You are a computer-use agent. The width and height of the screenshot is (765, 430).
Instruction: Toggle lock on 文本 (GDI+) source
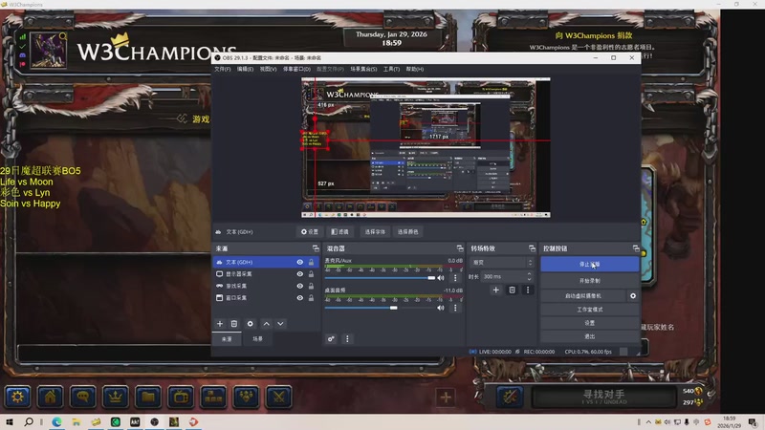[312, 262]
